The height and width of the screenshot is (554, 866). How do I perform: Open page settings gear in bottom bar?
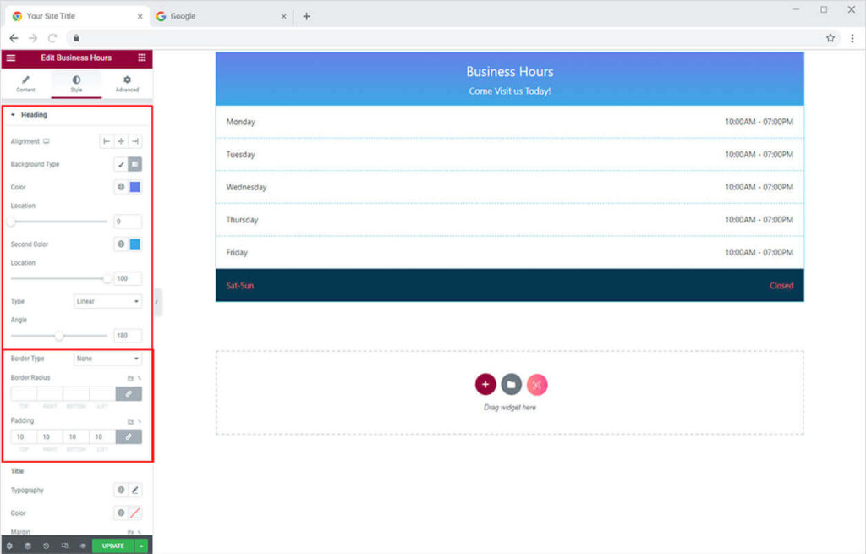(9, 546)
